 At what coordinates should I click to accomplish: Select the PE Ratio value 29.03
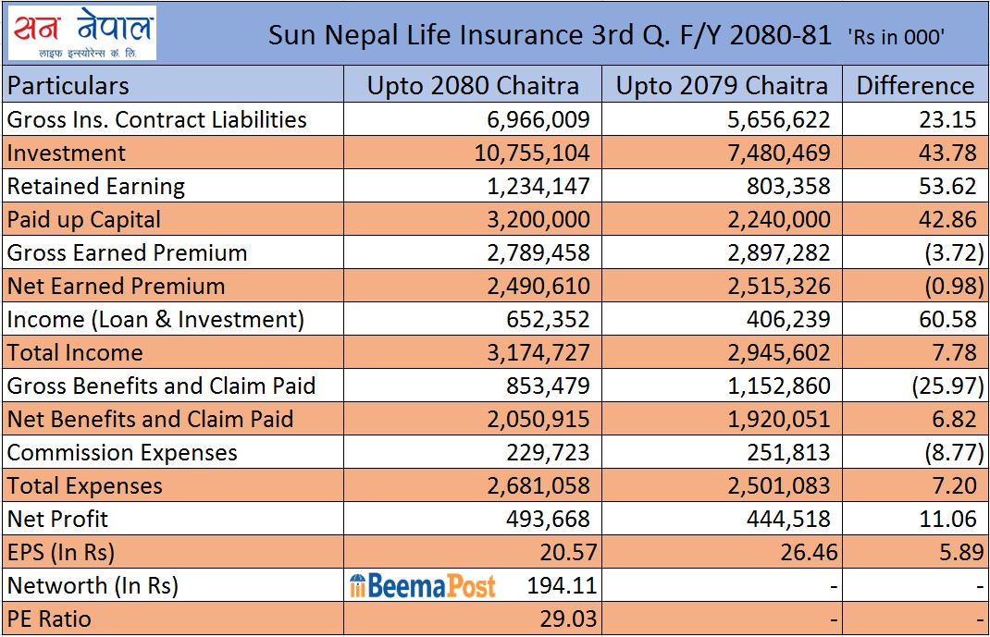pyautogui.click(x=566, y=619)
